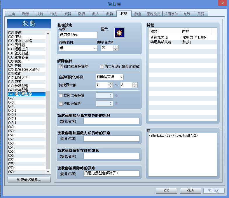Open the 自動解除的時機 dropdown
The height and width of the screenshot is (198, 229).
(109, 77)
